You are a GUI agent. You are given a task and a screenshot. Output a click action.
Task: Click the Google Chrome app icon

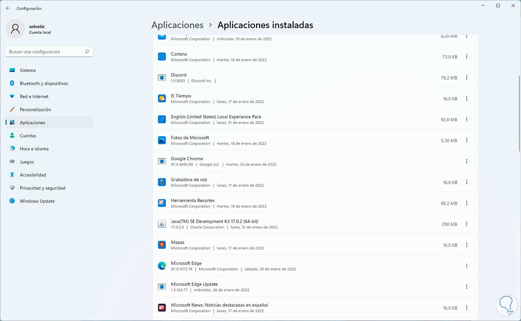click(x=162, y=161)
